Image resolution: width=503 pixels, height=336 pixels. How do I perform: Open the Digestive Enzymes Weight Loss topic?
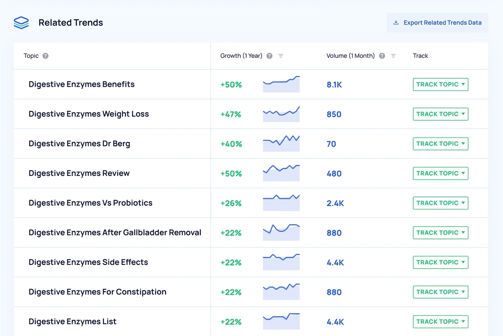(89, 114)
